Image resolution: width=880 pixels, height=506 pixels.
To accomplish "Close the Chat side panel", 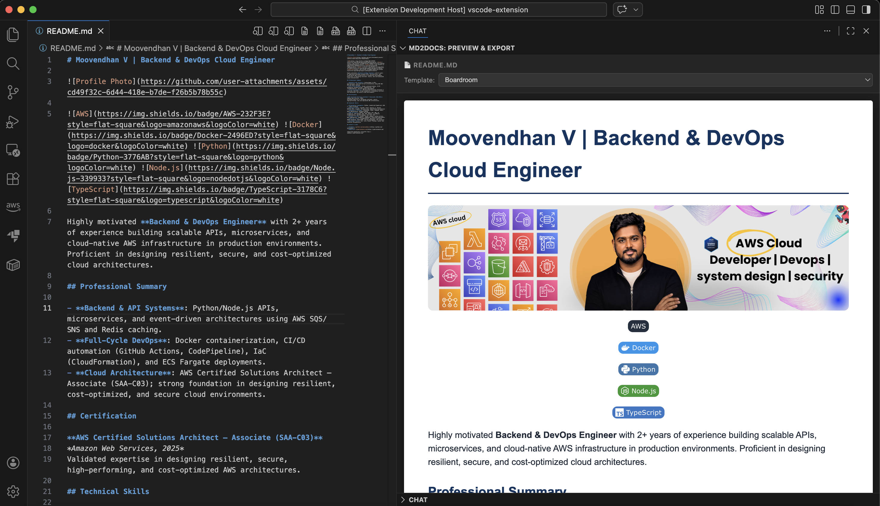I will tap(866, 31).
